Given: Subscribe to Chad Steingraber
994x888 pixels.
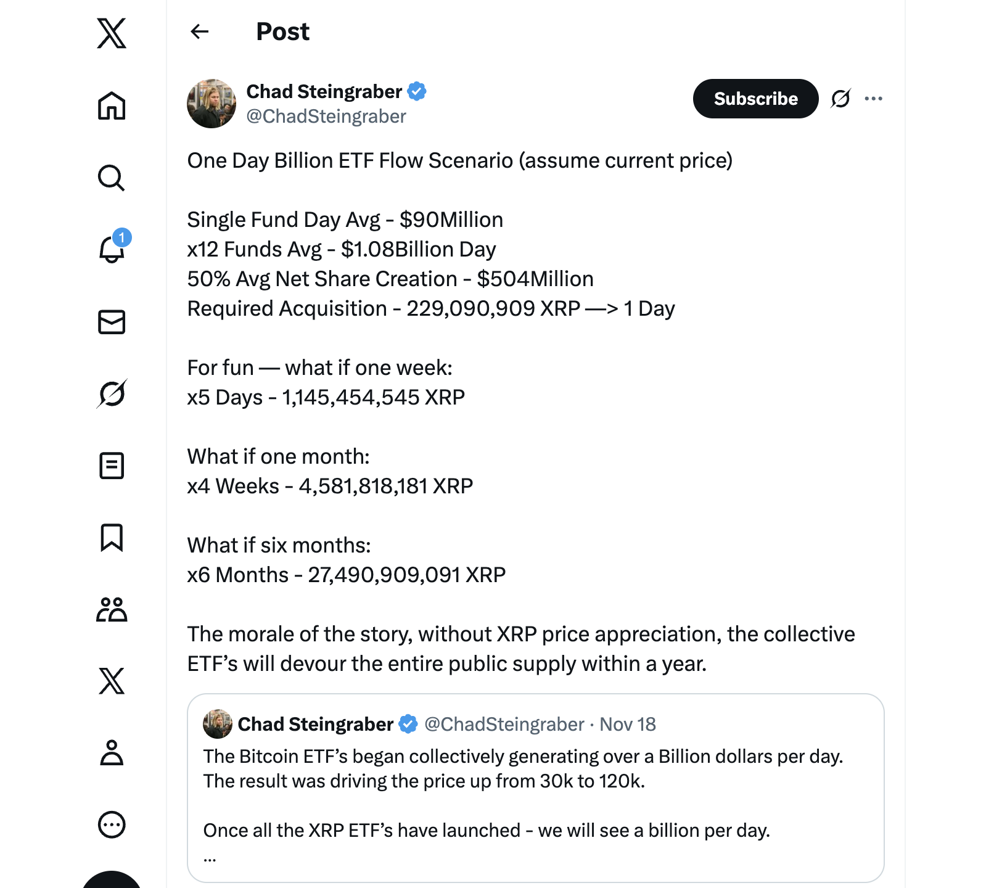Looking at the screenshot, I should click(x=755, y=99).
